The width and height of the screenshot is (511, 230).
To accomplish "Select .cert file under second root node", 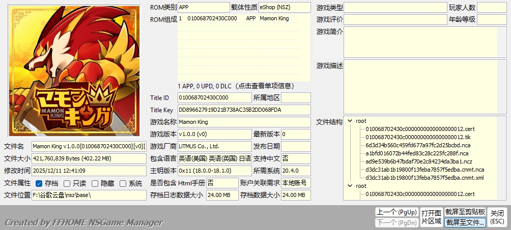I will [420, 194].
